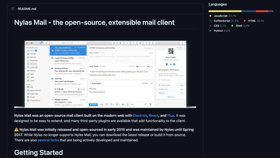280x158 pixels.
Task: Click the 'Getting Started' heading
Action: [x=39, y=153]
